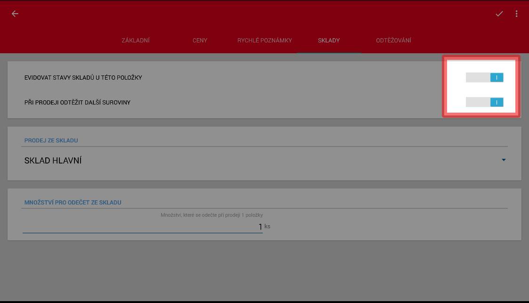Open the SKLAD HLAVNÍ warehouse dropdown
The height and width of the screenshot is (303, 529).
pos(265,161)
